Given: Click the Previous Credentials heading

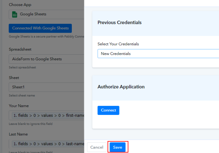Looking at the screenshot, I should [119, 23].
